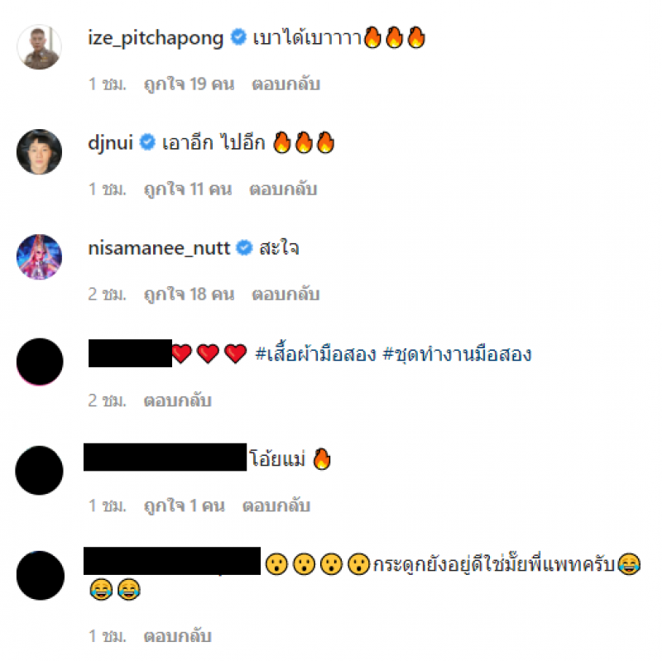Click verified badge next to djnui

pos(147,142)
